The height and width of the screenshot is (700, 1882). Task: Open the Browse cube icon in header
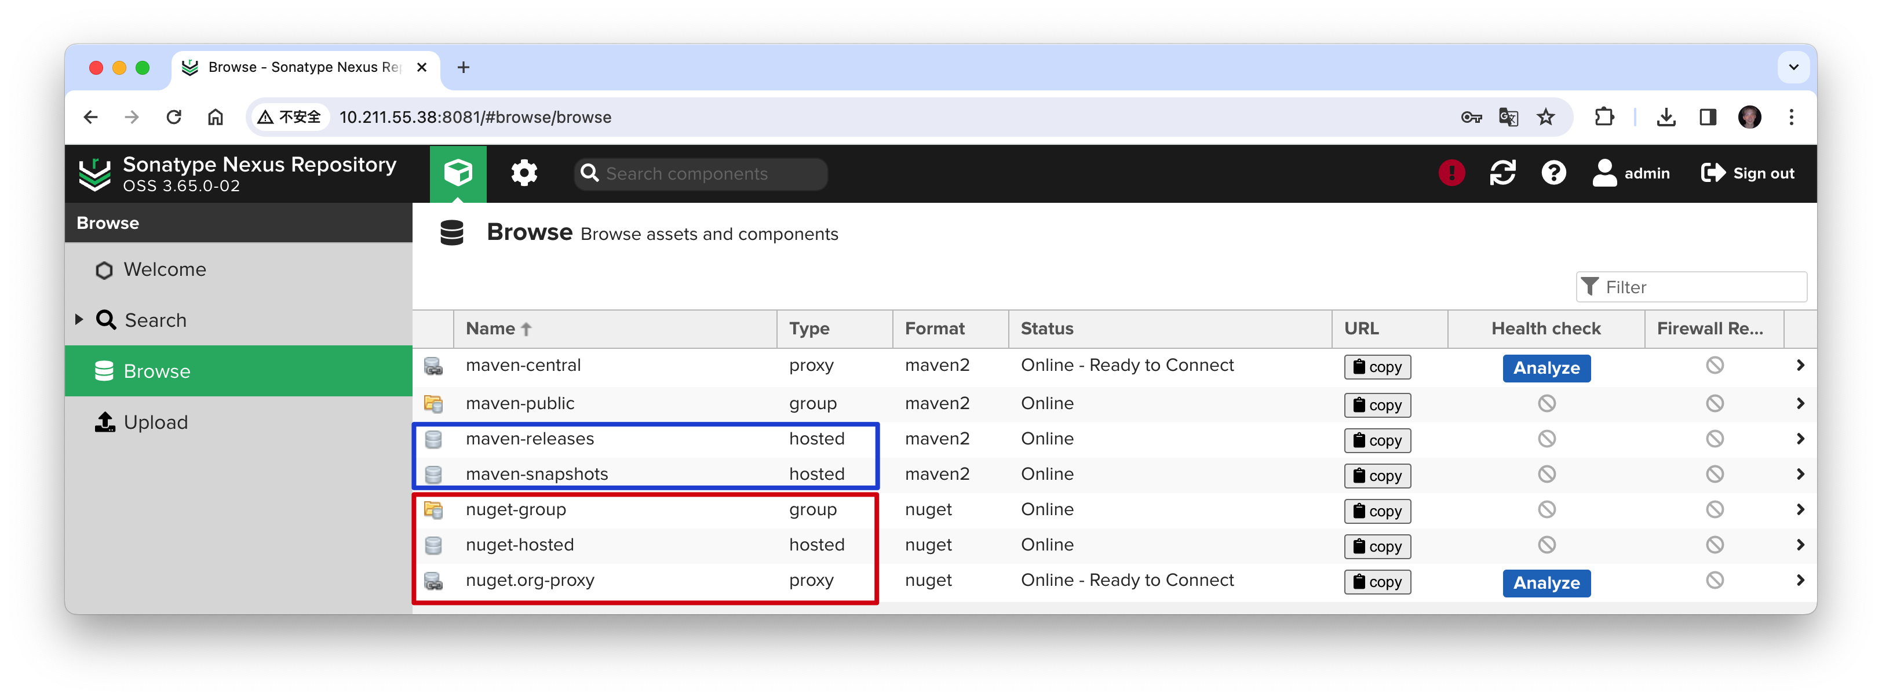(458, 173)
